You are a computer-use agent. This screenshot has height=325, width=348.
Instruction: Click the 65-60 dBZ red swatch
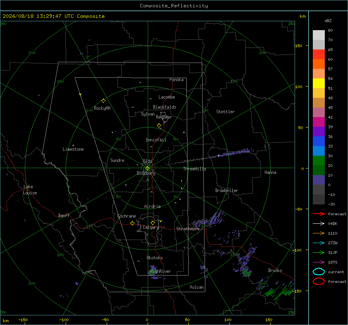point(319,54)
